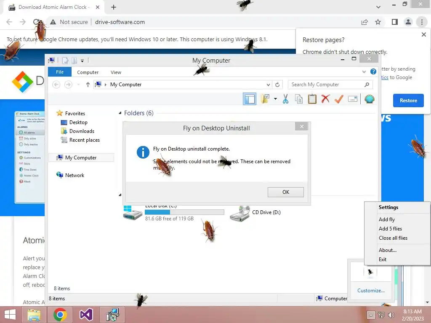Toggle the preview pane layout icon

(250, 99)
